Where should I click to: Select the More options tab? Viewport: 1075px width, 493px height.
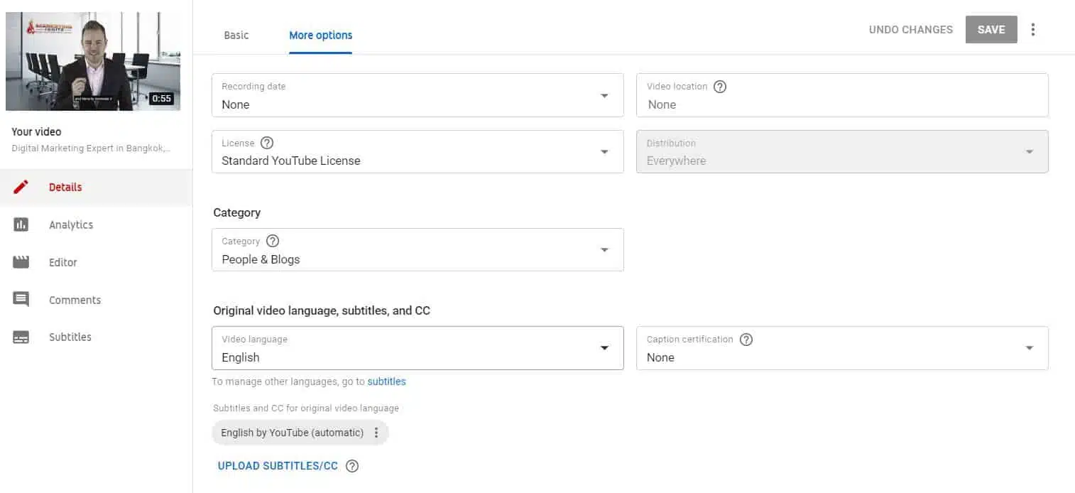320,35
